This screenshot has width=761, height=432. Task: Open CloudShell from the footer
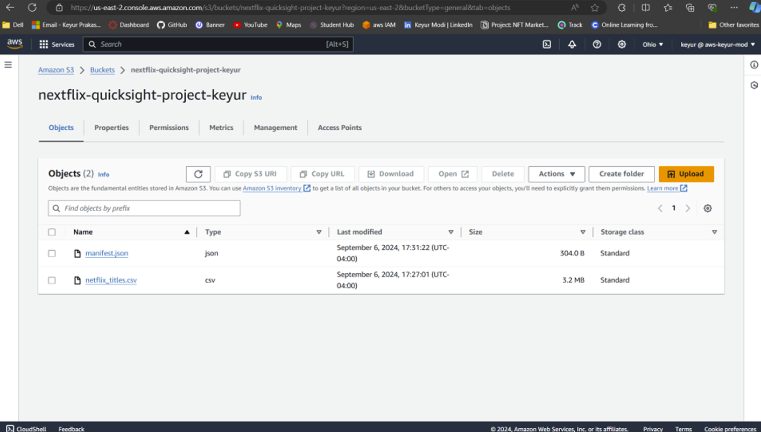[x=26, y=429]
